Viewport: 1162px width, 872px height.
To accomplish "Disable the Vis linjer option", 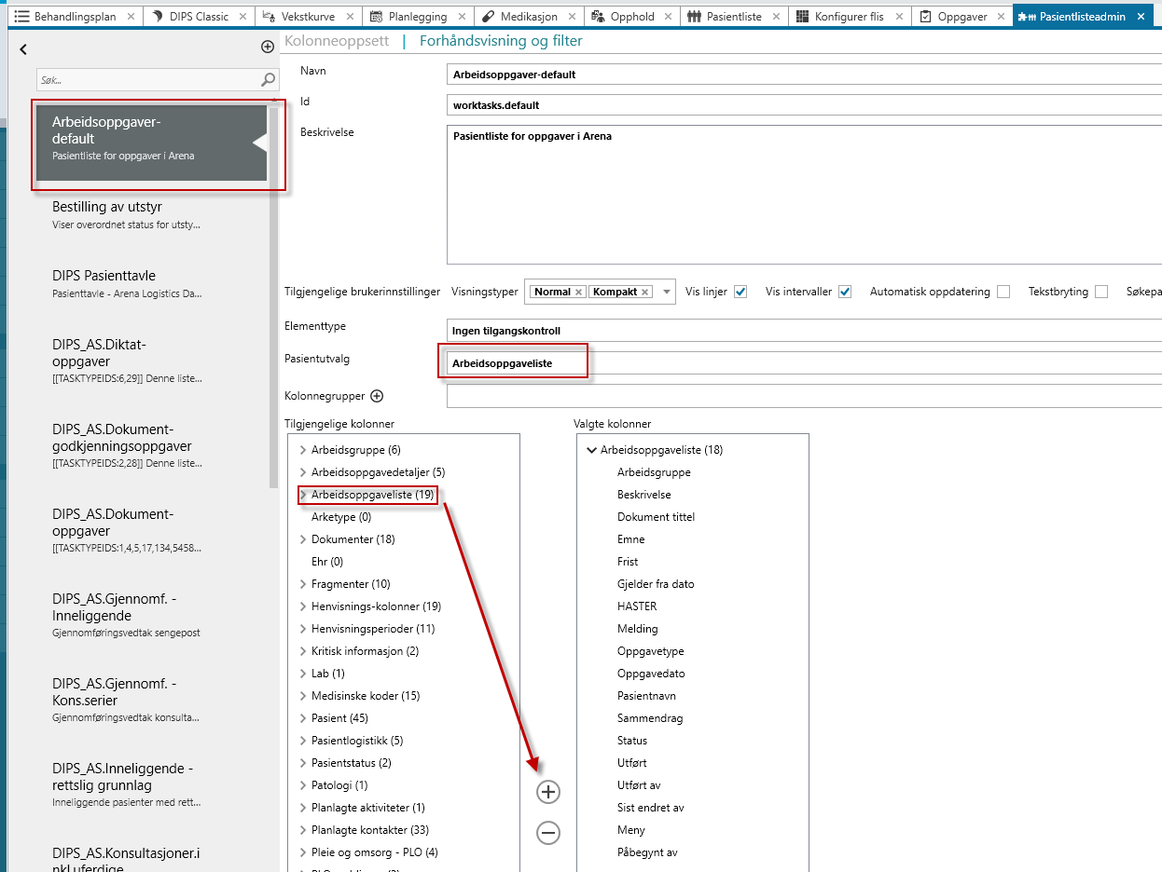I will click(x=740, y=291).
